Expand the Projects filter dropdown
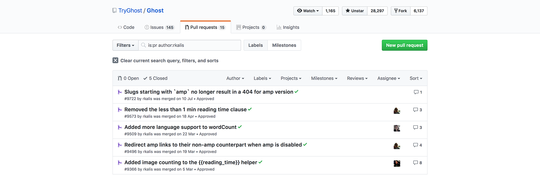The image size is (540, 177). click(x=291, y=78)
